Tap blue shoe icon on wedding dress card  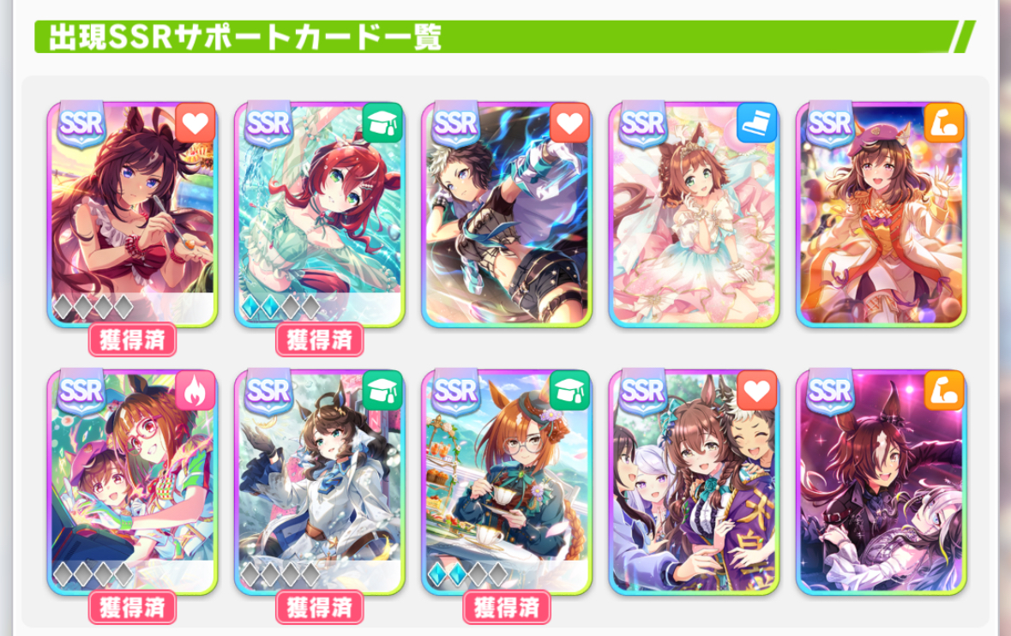pyautogui.click(x=757, y=123)
